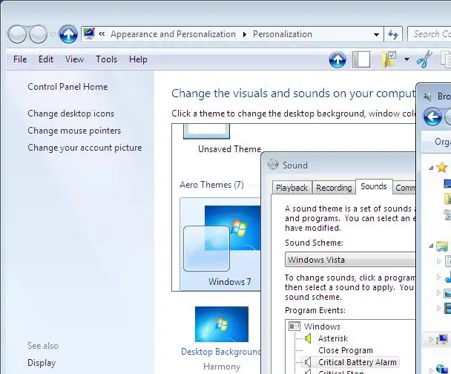Click the Pictures library icon in Browse window

point(447,293)
